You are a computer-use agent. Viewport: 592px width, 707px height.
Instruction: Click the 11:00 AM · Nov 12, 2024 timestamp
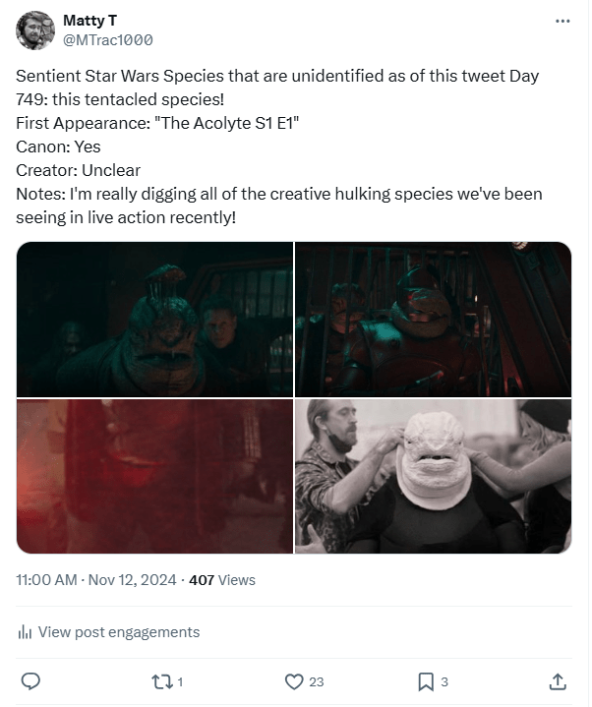click(x=96, y=580)
